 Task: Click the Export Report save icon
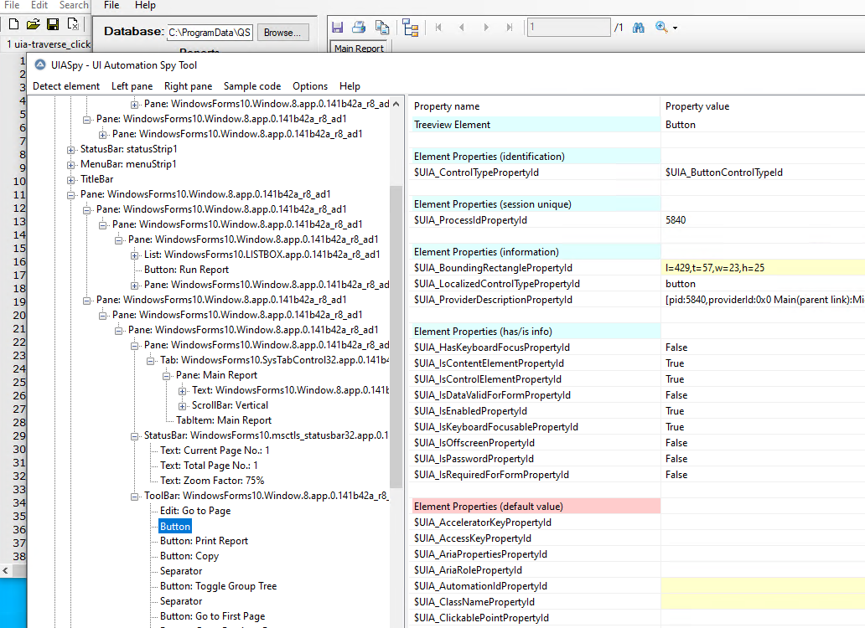pos(338,27)
